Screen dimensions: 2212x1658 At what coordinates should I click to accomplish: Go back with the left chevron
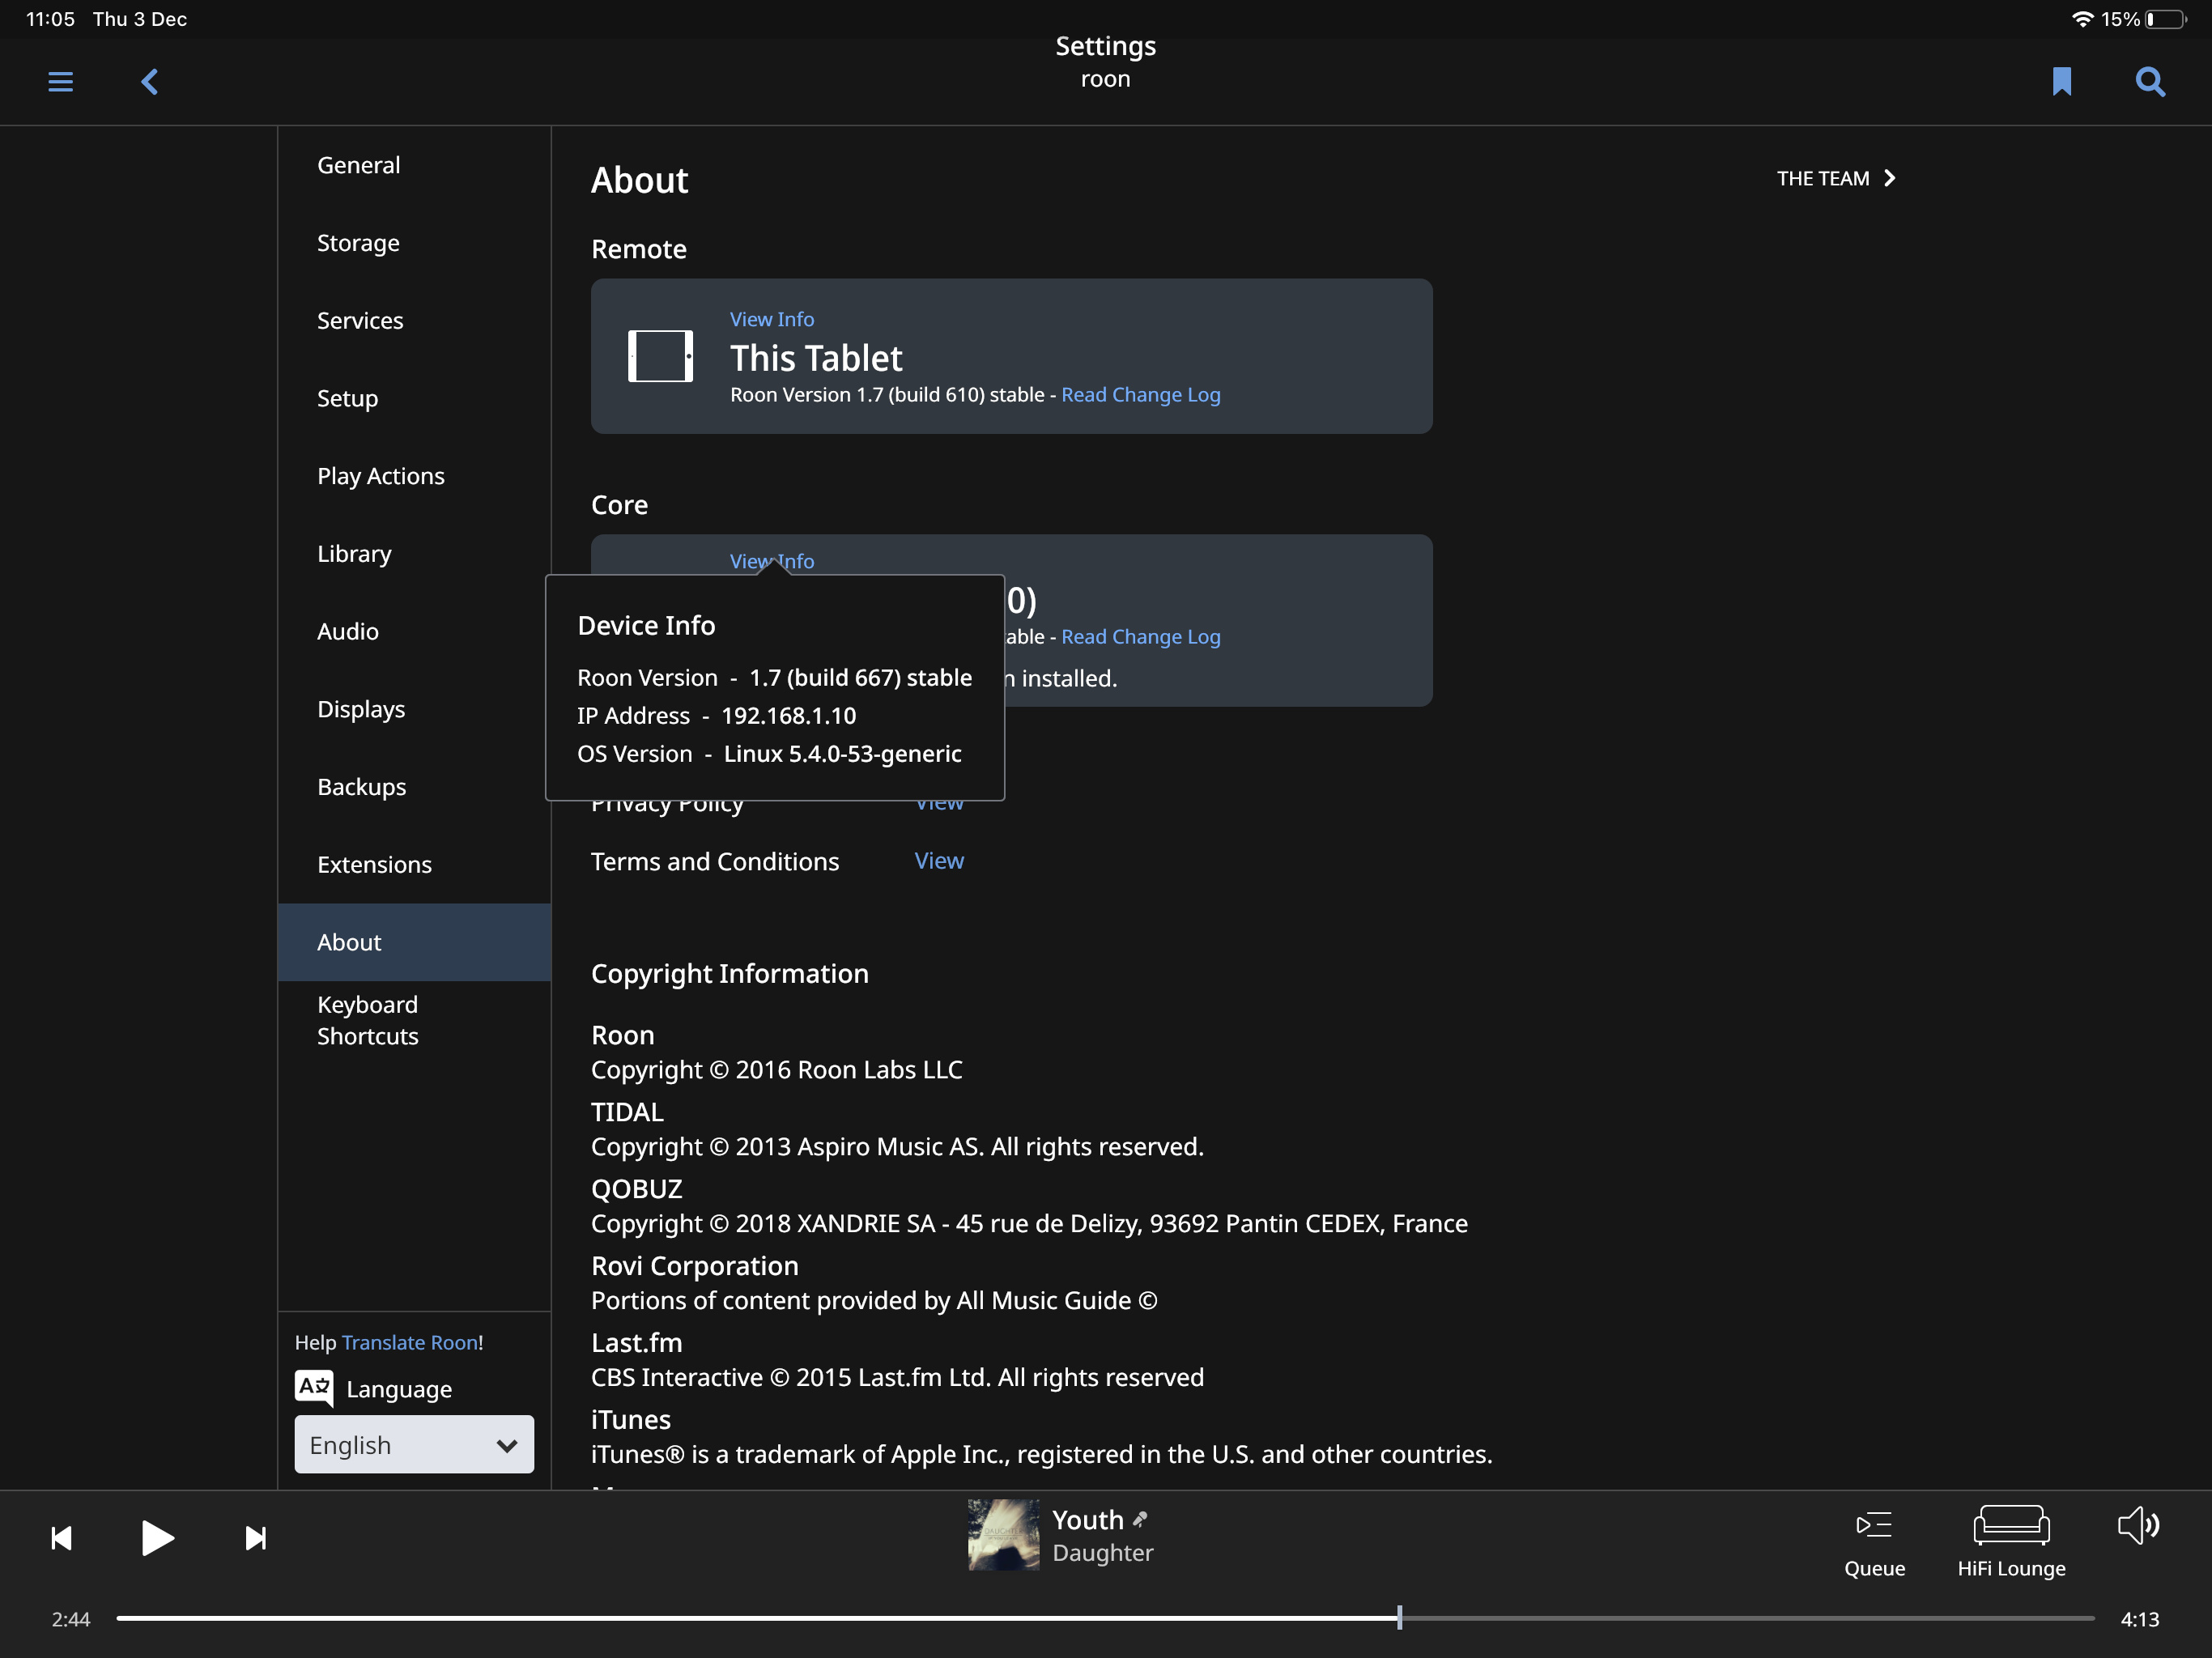tap(150, 81)
